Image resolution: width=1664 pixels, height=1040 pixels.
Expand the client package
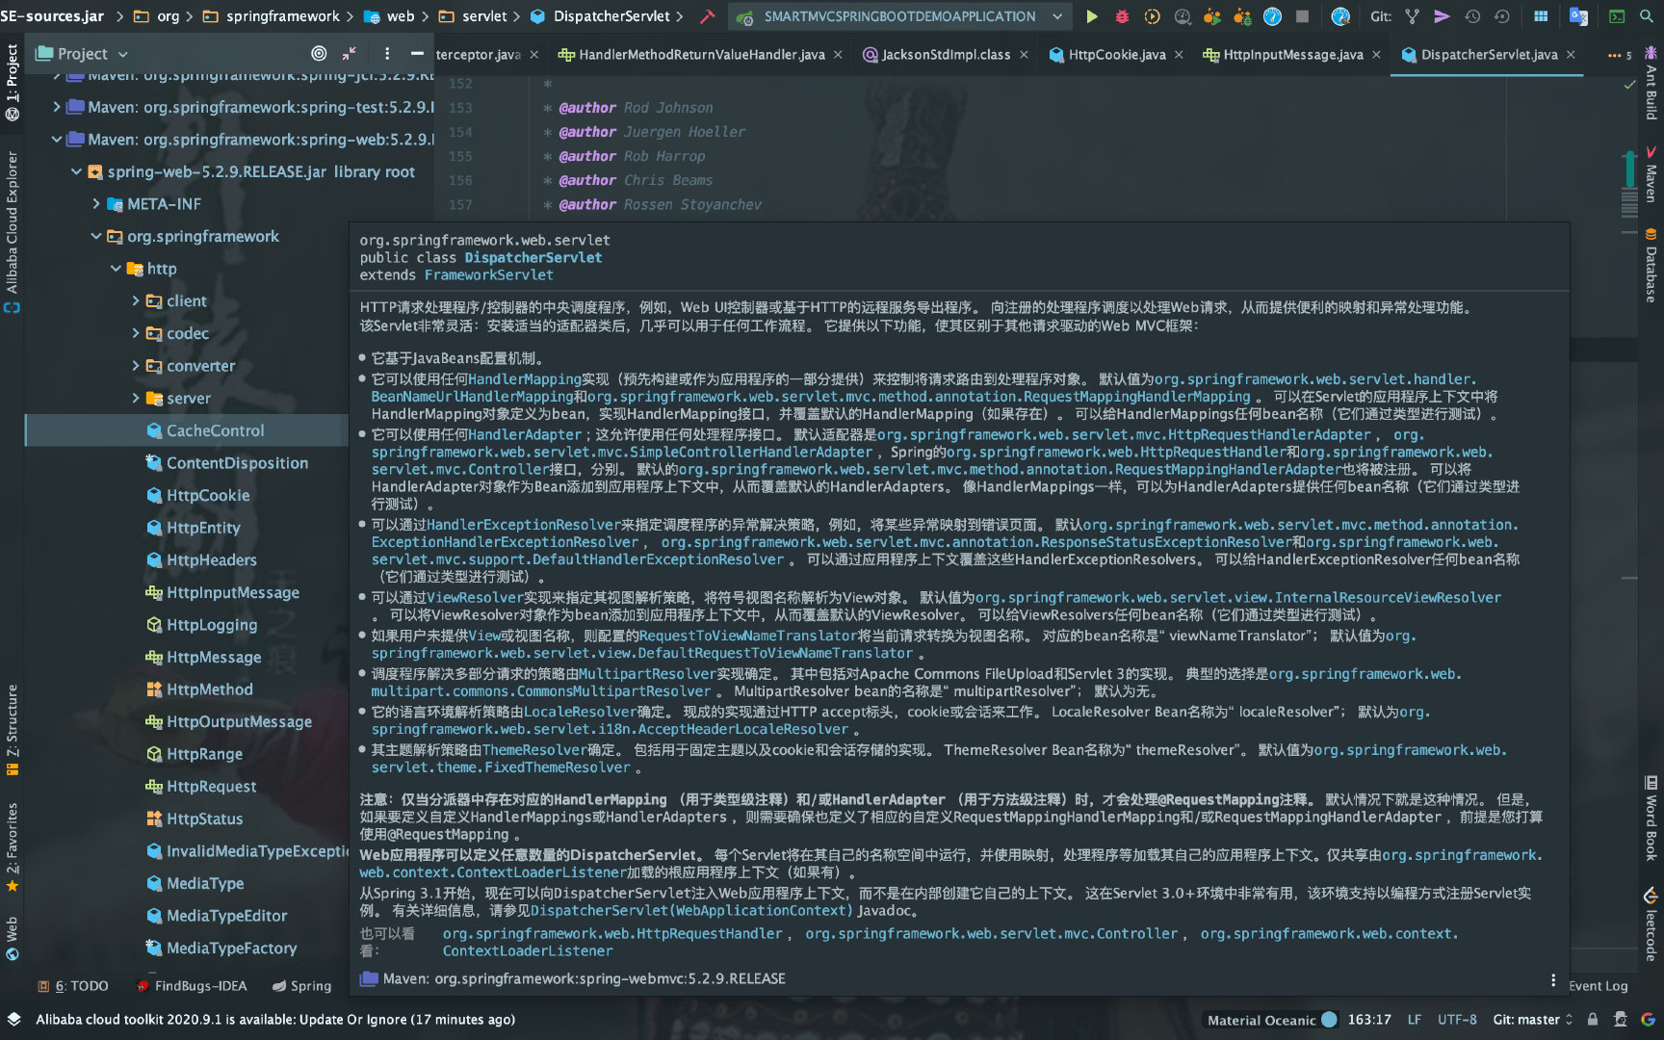(x=136, y=301)
